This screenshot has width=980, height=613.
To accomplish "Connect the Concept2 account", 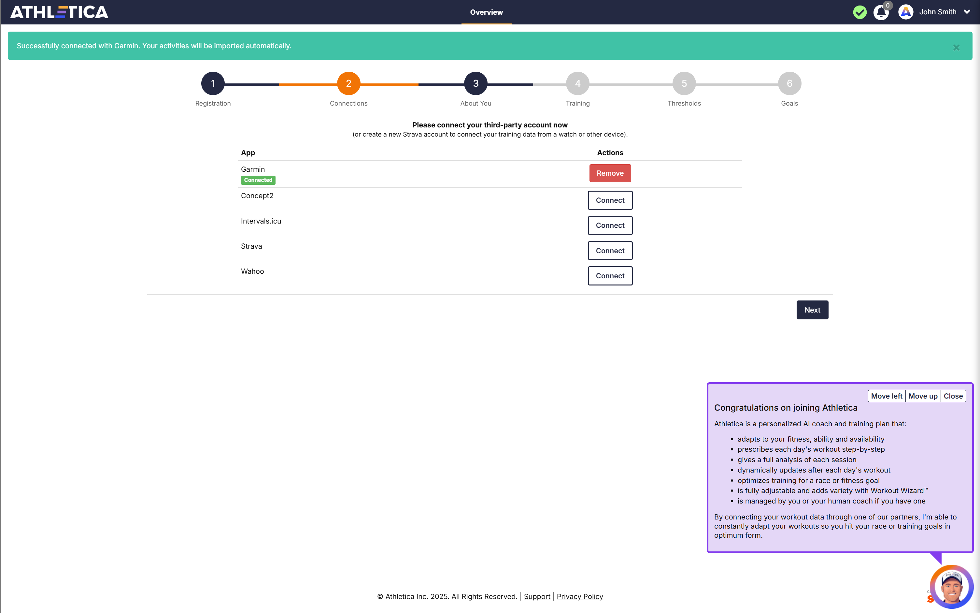I will coord(610,200).
